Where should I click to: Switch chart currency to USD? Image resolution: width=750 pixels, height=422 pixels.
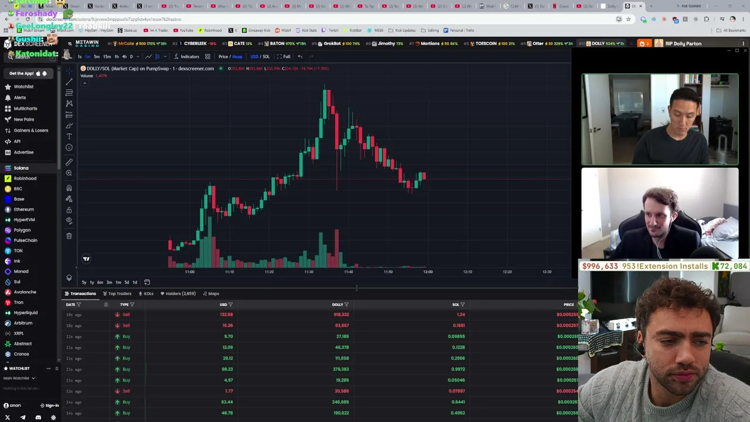pyautogui.click(x=254, y=57)
